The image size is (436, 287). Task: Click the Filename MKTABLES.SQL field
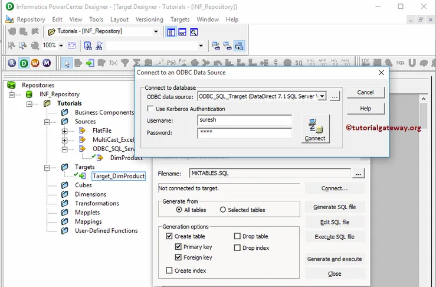(x=270, y=173)
